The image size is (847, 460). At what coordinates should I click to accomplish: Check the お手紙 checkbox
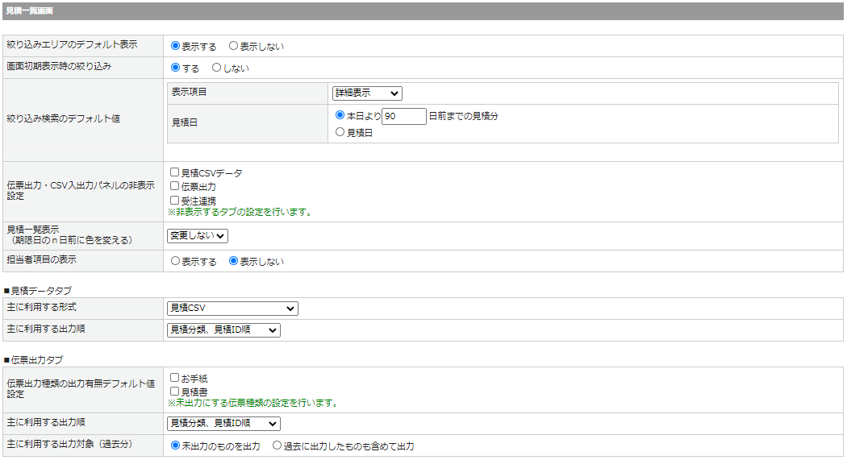pos(174,378)
